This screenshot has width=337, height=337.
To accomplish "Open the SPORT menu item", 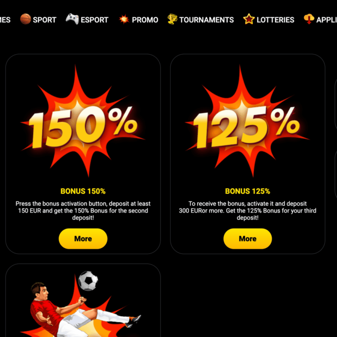I will coord(44,20).
